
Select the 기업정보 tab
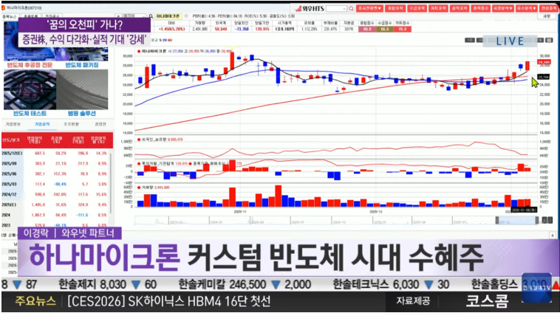point(13,124)
